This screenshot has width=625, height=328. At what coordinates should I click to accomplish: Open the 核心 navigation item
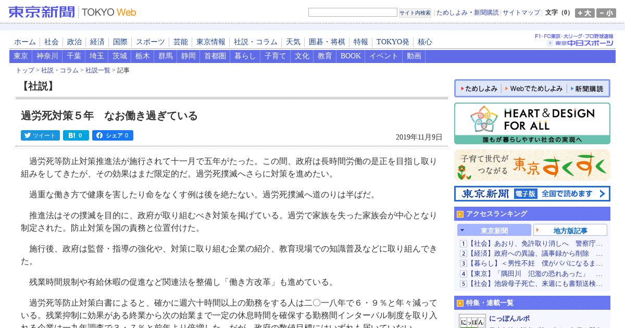point(425,42)
